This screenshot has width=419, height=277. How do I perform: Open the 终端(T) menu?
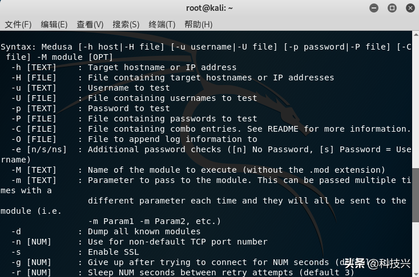[x=162, y=25]
